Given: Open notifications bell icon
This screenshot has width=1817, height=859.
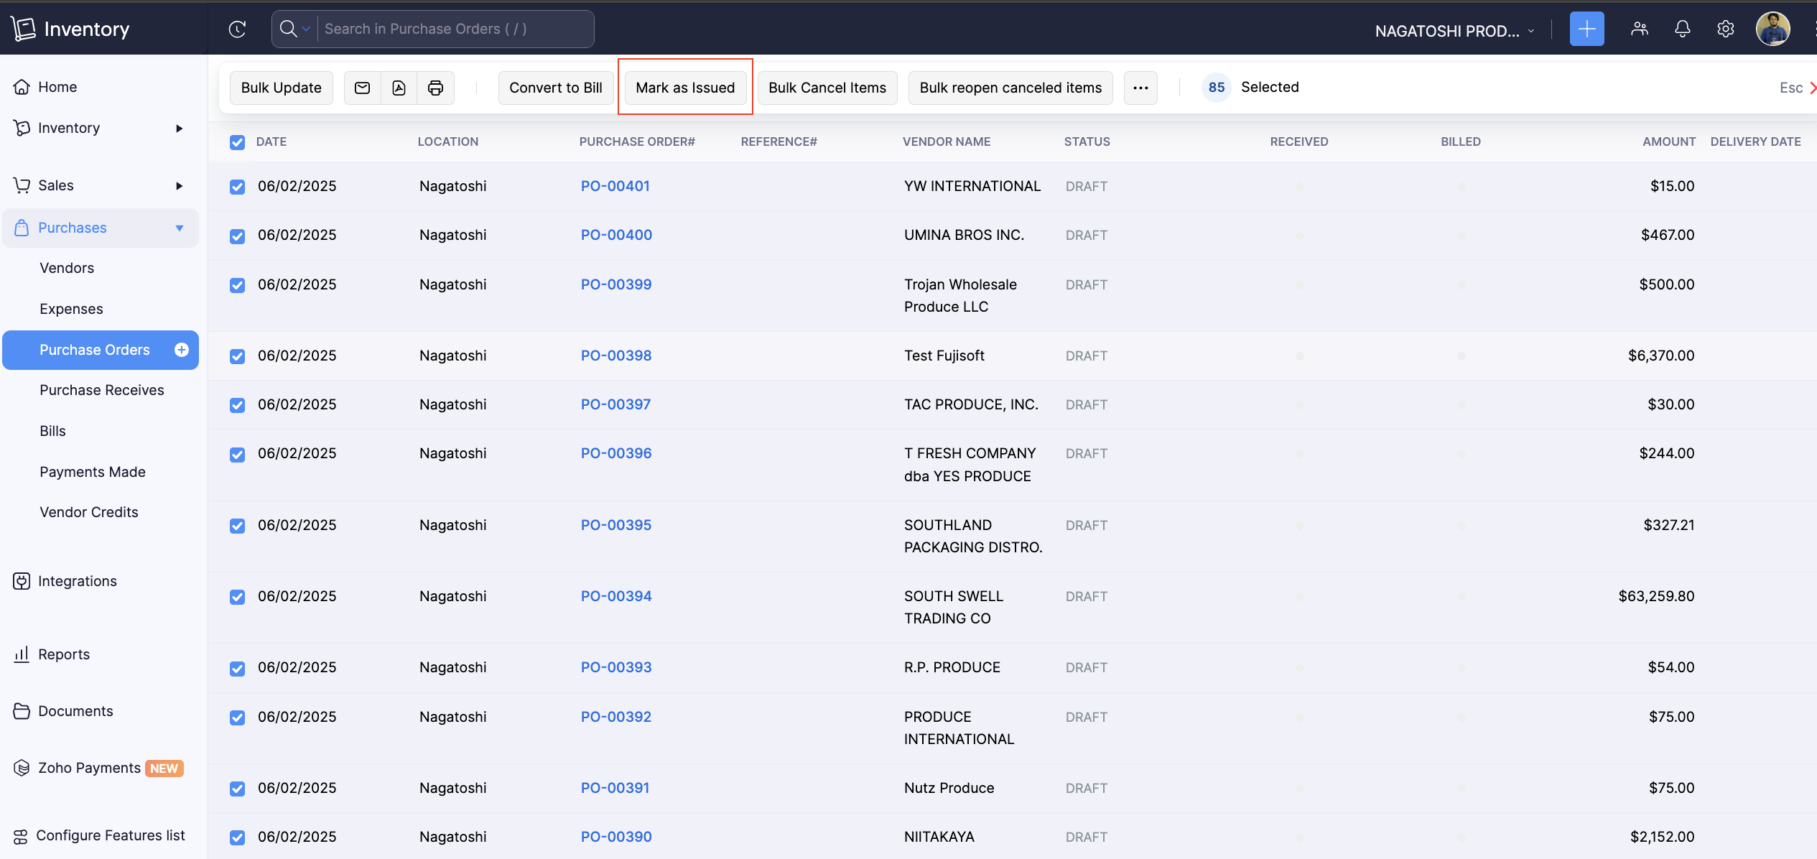Looking at the screenshot, I should click(x=1683, y=29).
